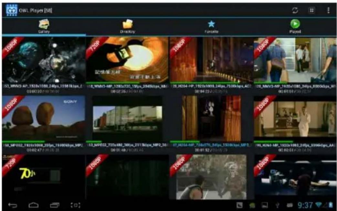
Task: Open the 1080P woman in white coat video
Action: (295, 118)
